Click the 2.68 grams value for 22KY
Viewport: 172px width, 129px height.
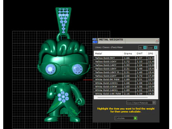tap(127, 76)
